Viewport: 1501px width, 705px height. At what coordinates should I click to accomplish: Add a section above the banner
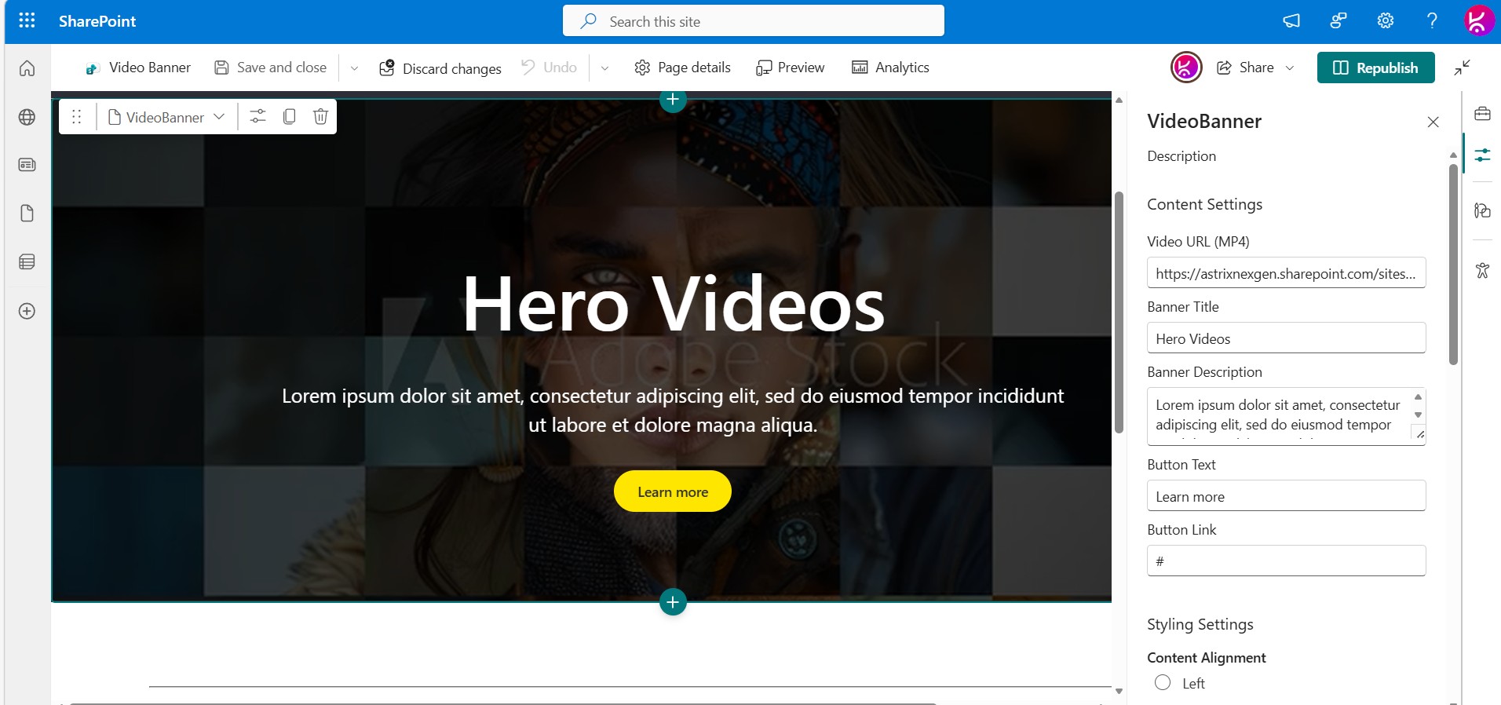(x=673, y=100)
